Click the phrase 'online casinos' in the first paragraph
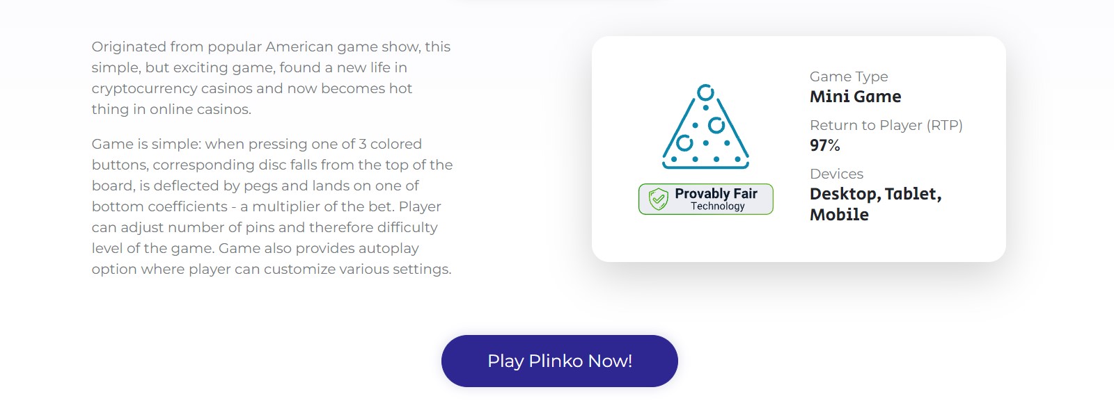 click(200, 109)
